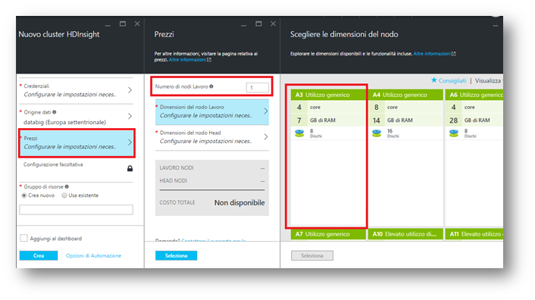Click info icon beside Numero di nodi Lavoro
The image size is (535, 300).
point(211,86)
